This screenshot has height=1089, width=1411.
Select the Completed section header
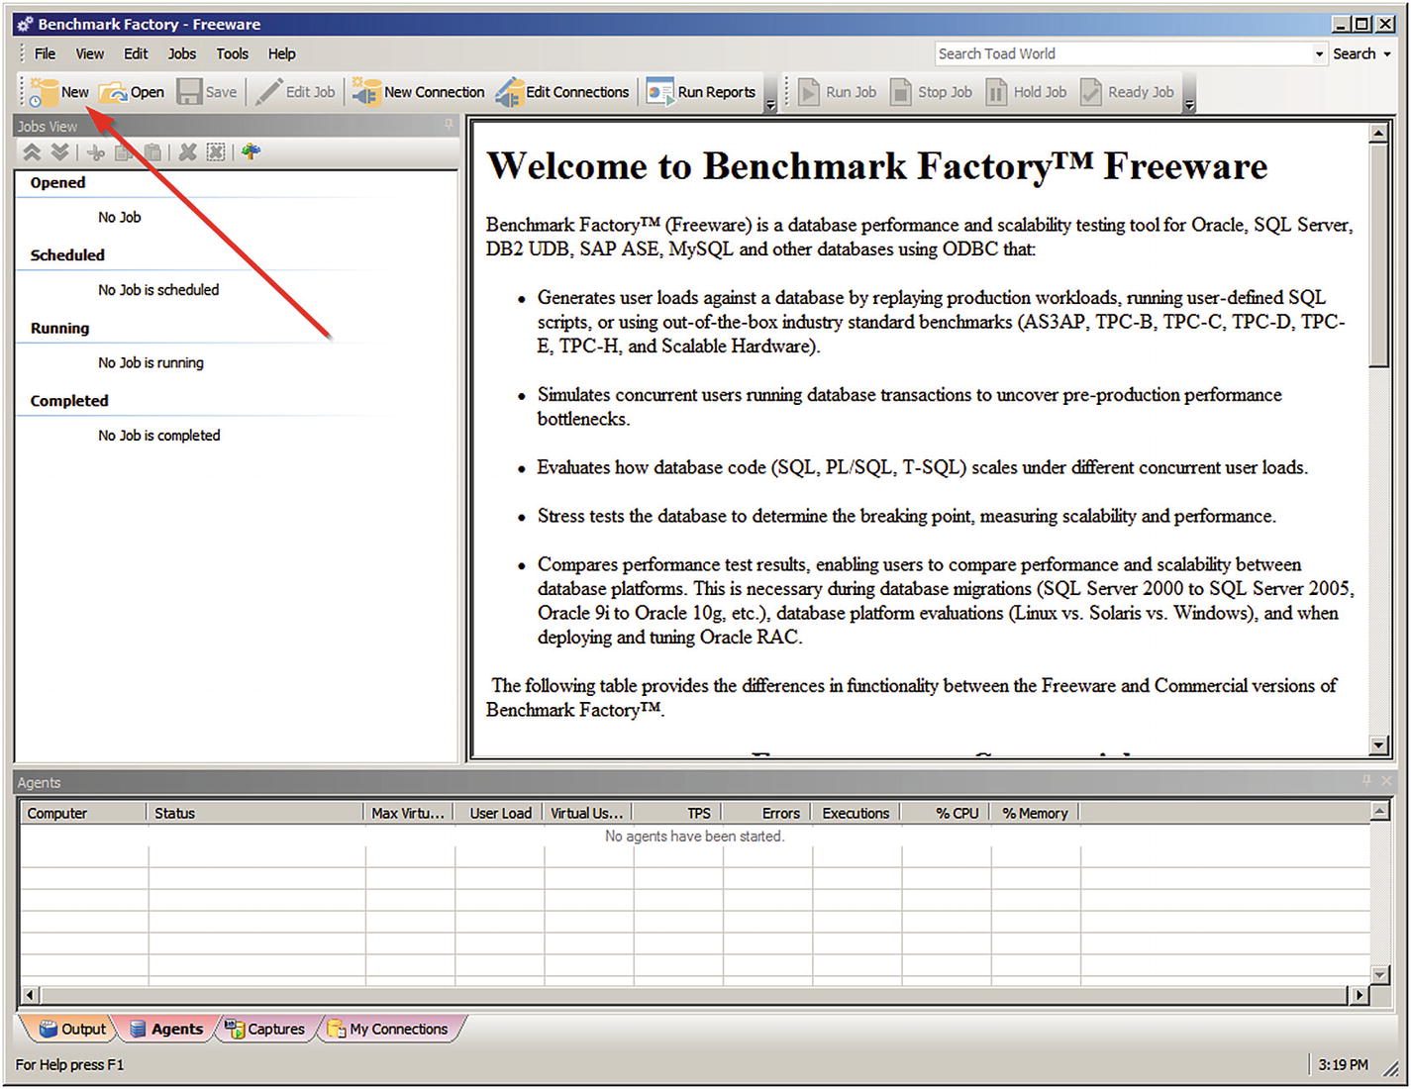pyautogui.click(x=69, y=400)
